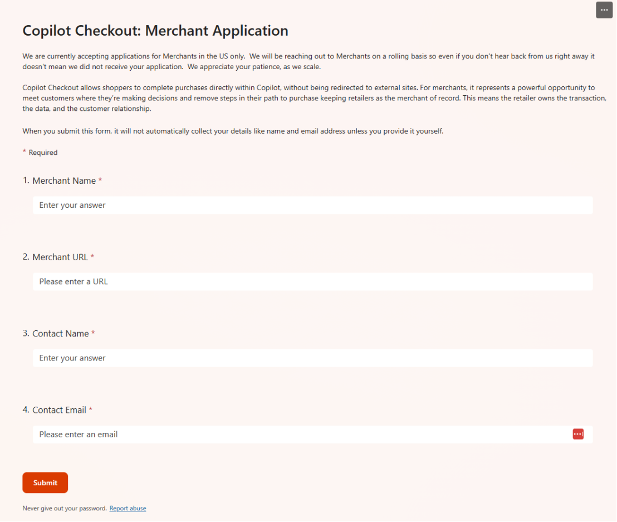617x522 pixels.
Task: Click the Required legend text
Action: (x=43, y=152)
